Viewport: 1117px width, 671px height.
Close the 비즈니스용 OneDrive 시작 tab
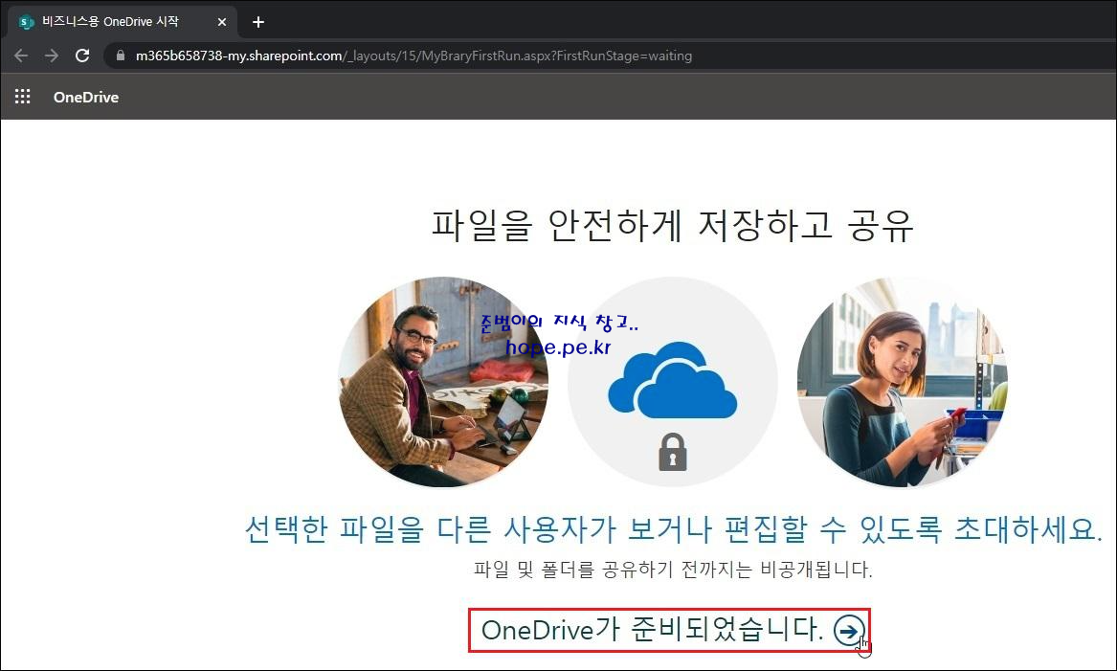point(221,22)
